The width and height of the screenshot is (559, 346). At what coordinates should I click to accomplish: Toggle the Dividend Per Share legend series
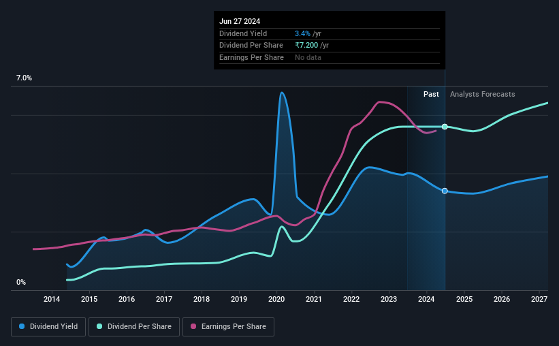(x=134, y=326)
